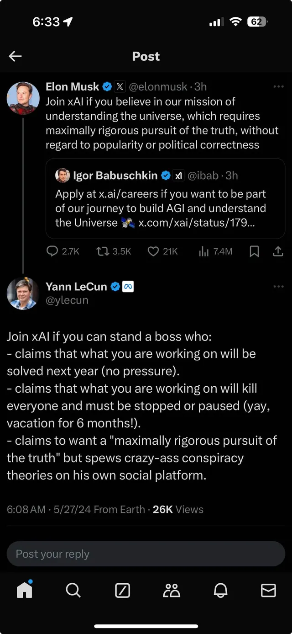Like Elon Musk's post
292x634 pixels.
tap(153, 251)
